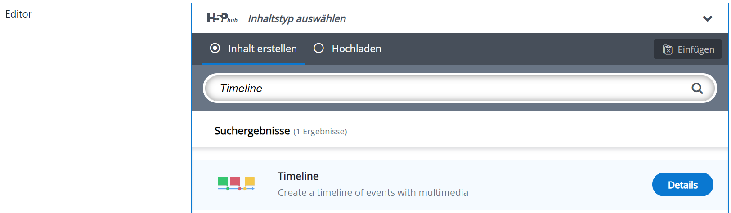Switch to the "Hochladen" tab label
The height and width of the screenshot is (213, 731).
[x=356, y=49]
